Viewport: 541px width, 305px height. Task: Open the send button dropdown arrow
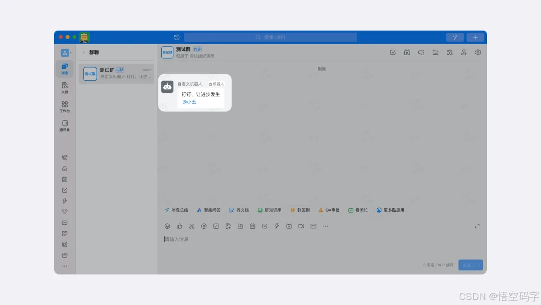click(479, 265)
